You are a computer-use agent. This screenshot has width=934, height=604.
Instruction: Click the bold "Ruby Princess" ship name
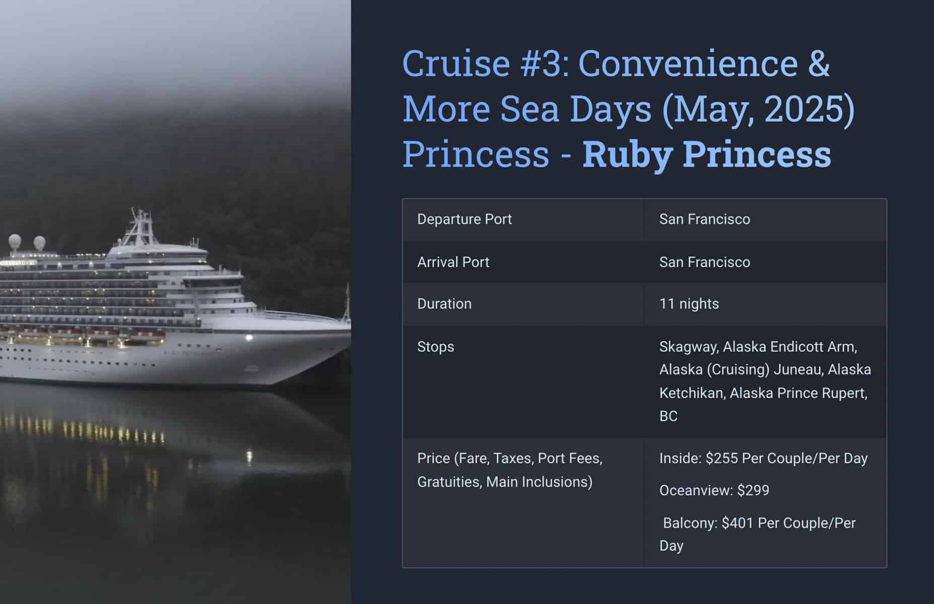tap(706, 154)
